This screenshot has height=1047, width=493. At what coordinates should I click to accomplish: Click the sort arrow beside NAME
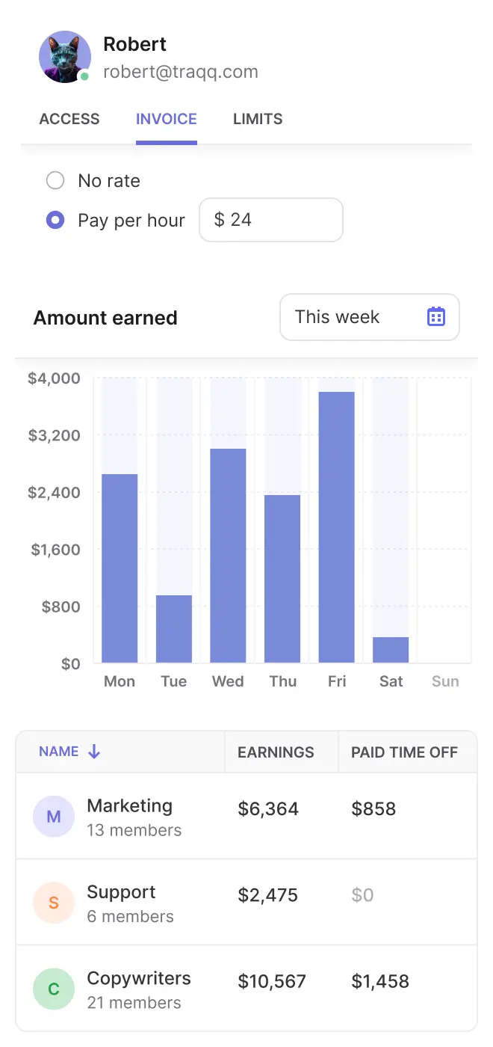pyautogui.click(x=93, y=752)
